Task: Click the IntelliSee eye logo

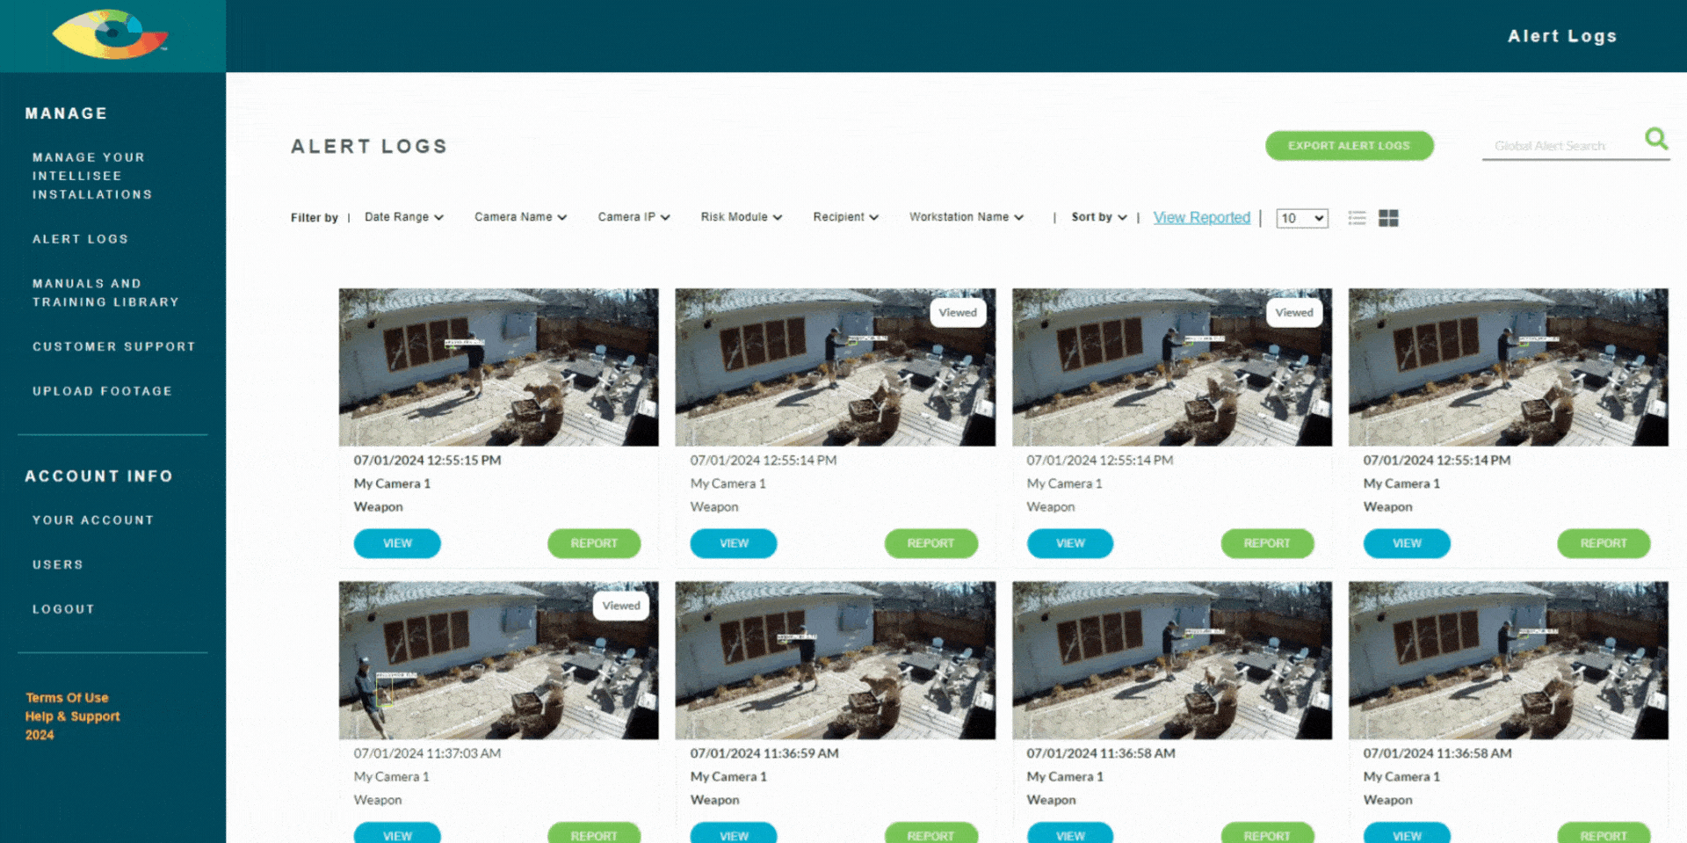Action: point(111,35)
